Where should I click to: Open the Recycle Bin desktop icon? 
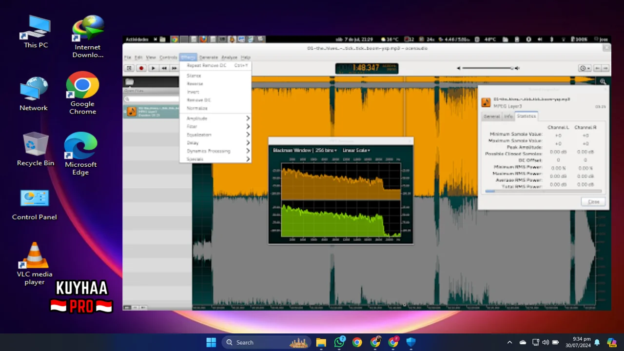coord(35,149)
